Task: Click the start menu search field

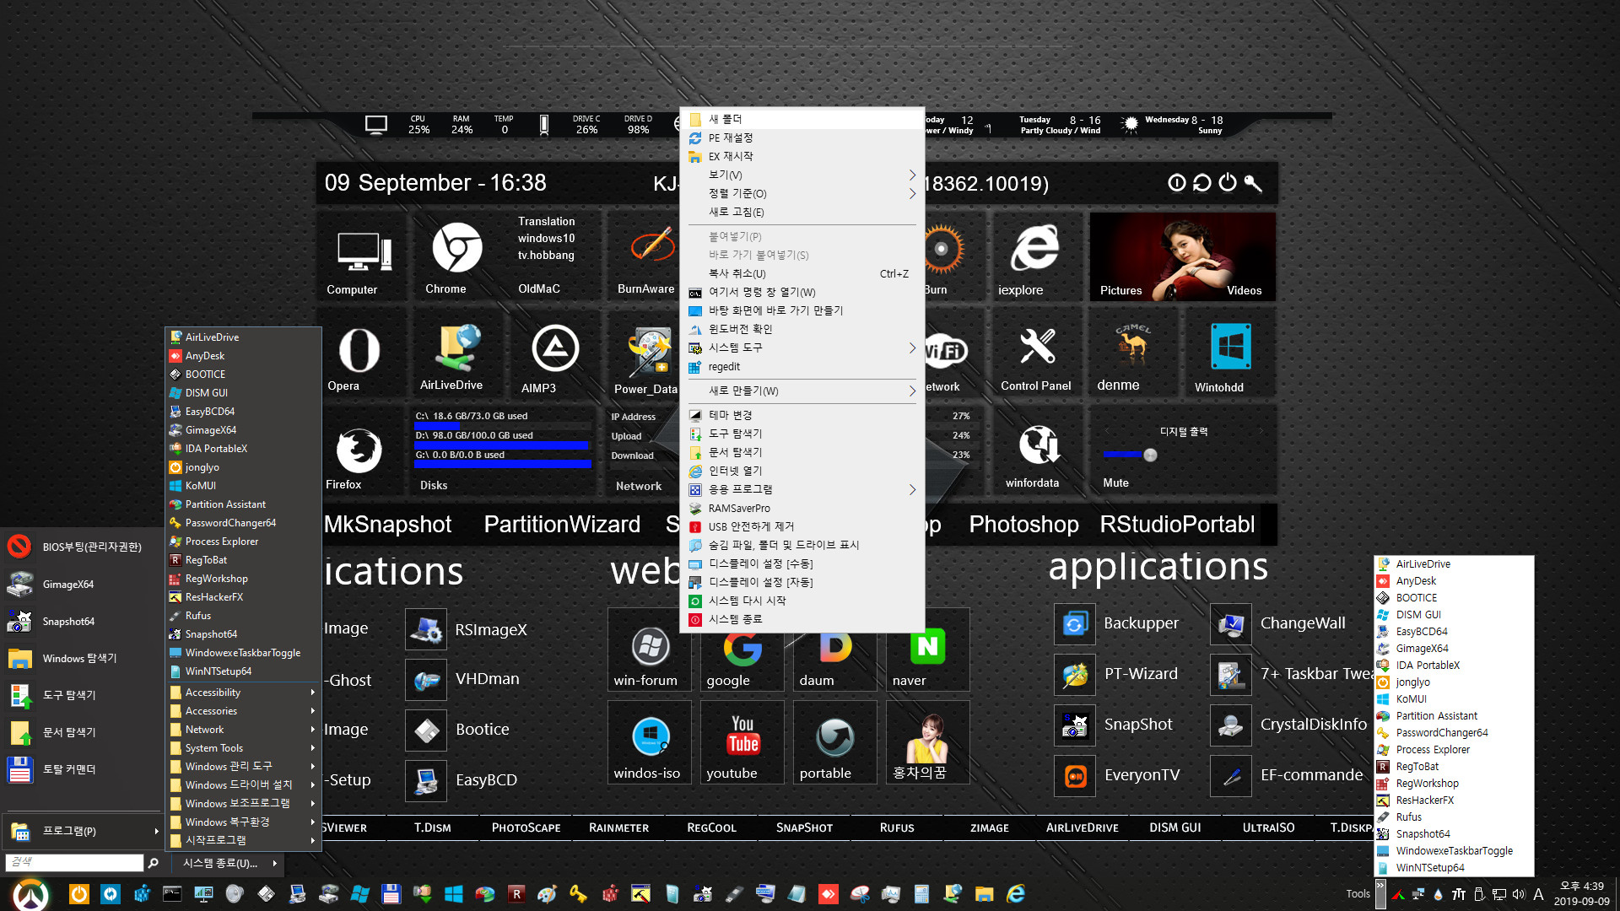Action: 74,863
